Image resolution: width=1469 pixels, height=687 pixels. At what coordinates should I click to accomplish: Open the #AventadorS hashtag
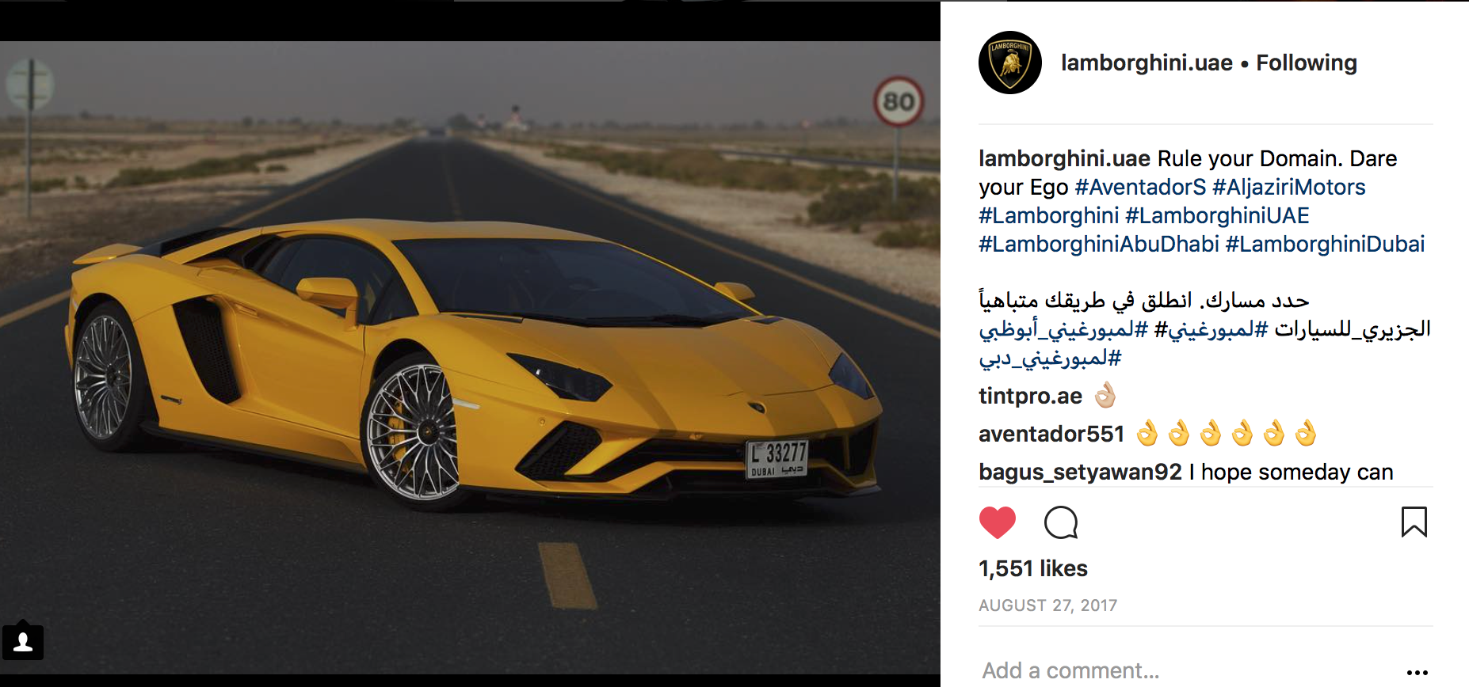1140,187
